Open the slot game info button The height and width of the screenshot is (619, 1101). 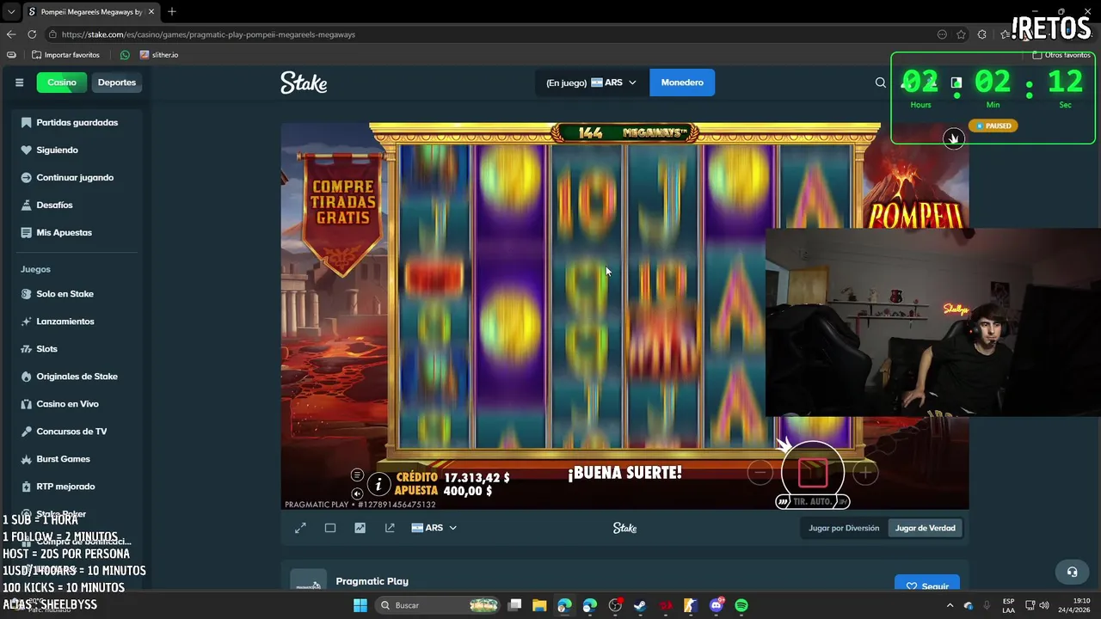point(378,485)
